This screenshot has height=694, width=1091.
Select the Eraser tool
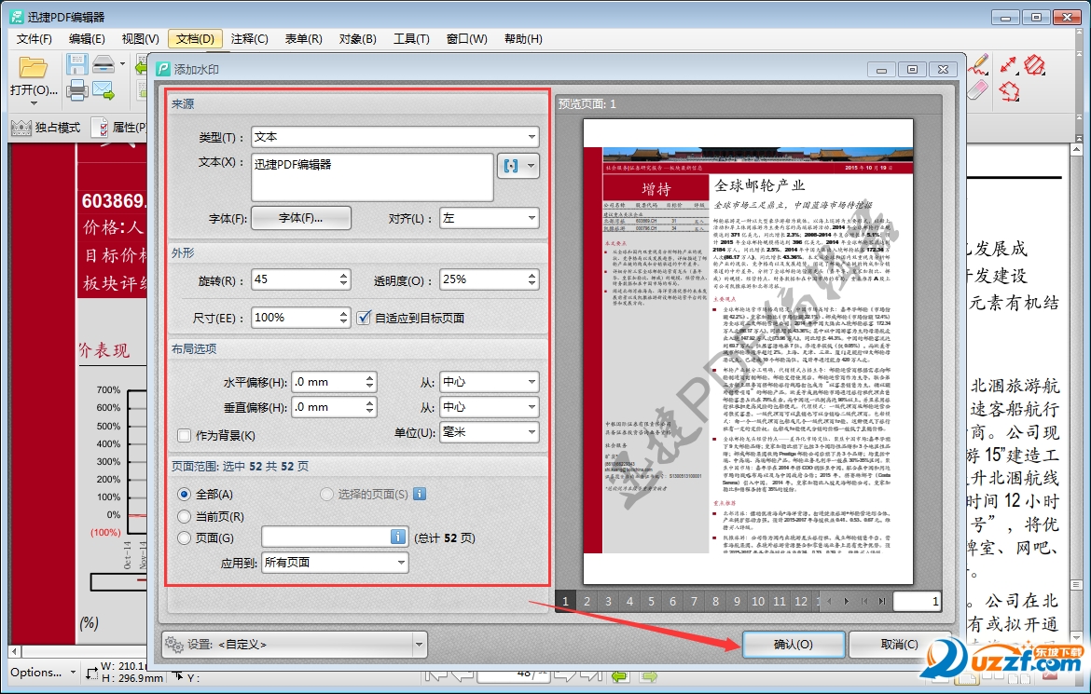[x=977, y=90]
